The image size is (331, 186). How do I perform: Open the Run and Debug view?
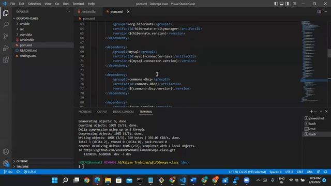click(6, 48)
